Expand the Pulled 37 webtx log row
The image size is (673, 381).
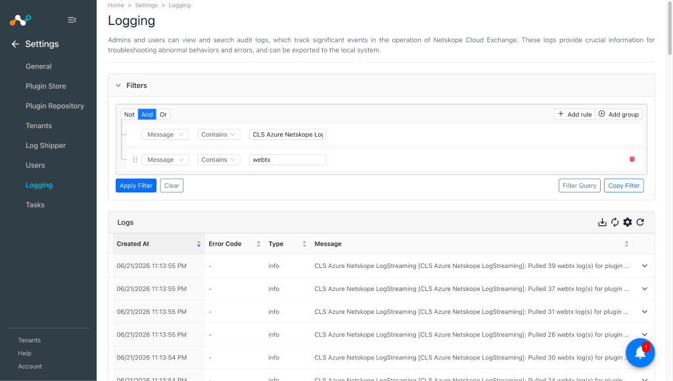[644, 289]
